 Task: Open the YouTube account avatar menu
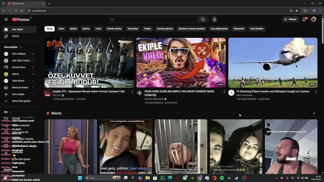tap(314, 19)
